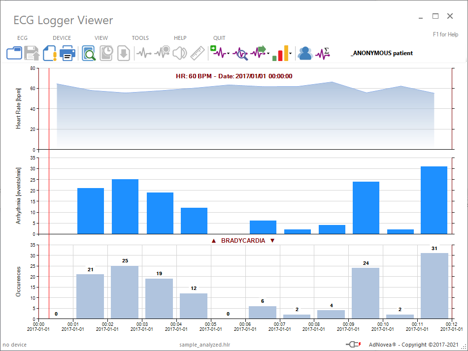Click the tallest blue arrhythmia bar at 00:11
This screenshot has width=468, height=351.
tap(434, 200)
